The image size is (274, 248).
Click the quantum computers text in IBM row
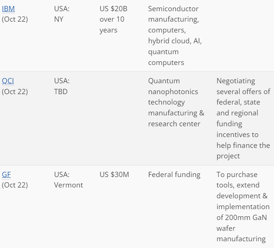tap(166, 57)
